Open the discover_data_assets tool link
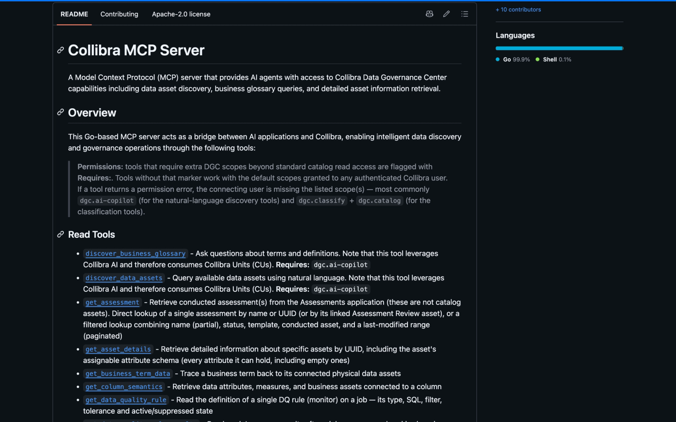676x422 pixels. click(x=124, y=278)
